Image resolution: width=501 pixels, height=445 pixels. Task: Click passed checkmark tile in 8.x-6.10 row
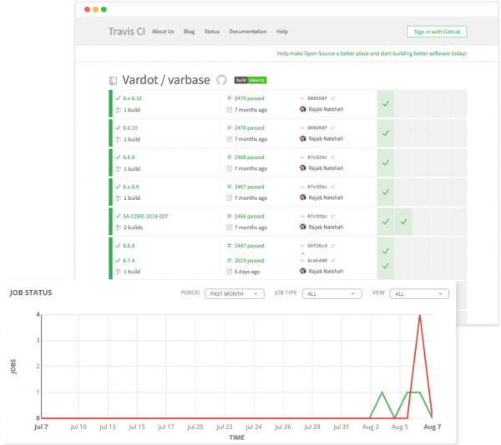[386, 103]
